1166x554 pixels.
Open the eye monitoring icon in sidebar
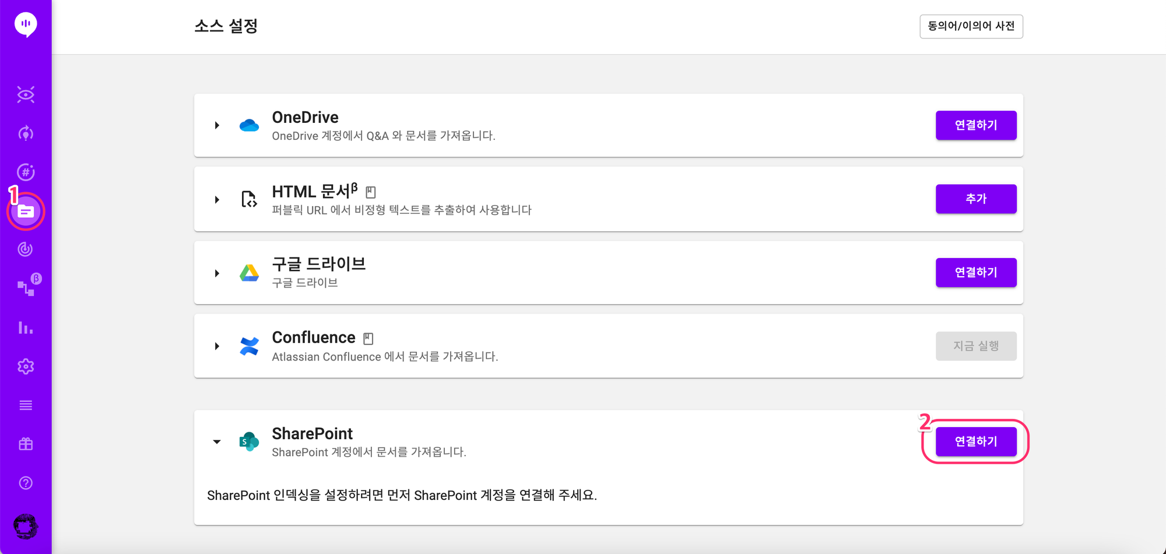[26, 94]
